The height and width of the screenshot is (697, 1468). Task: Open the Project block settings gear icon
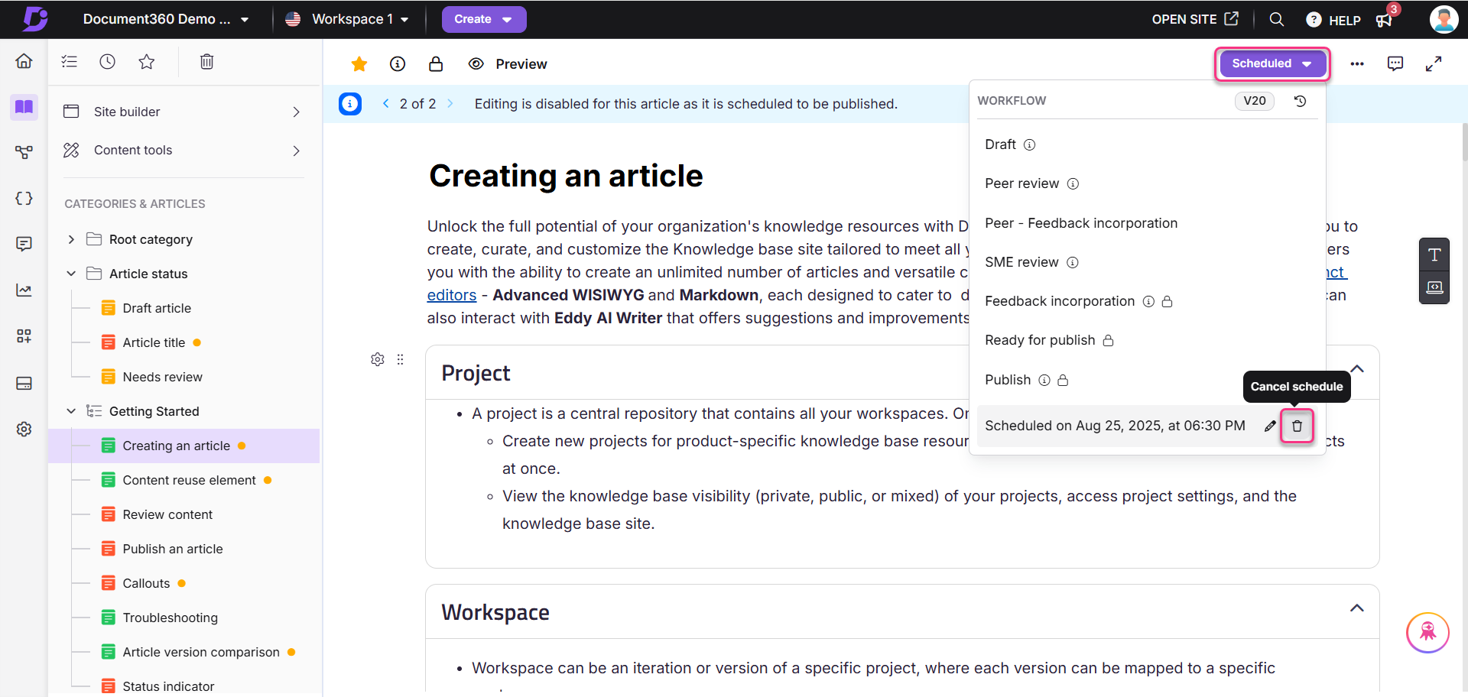(378, 359)
